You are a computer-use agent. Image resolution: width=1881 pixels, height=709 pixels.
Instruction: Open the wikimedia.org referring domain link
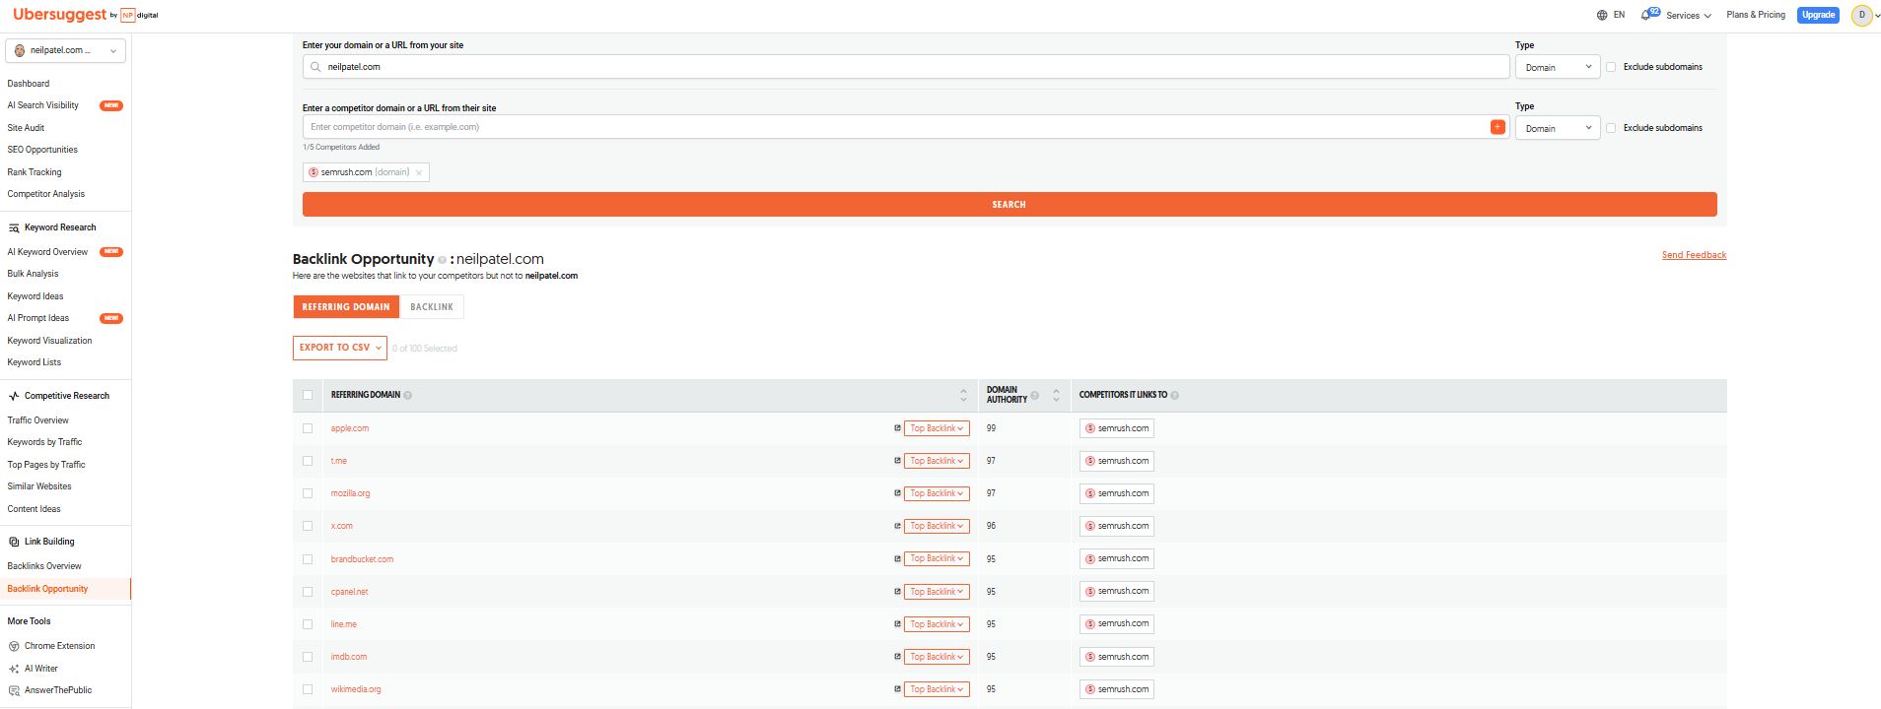(356, 689)
